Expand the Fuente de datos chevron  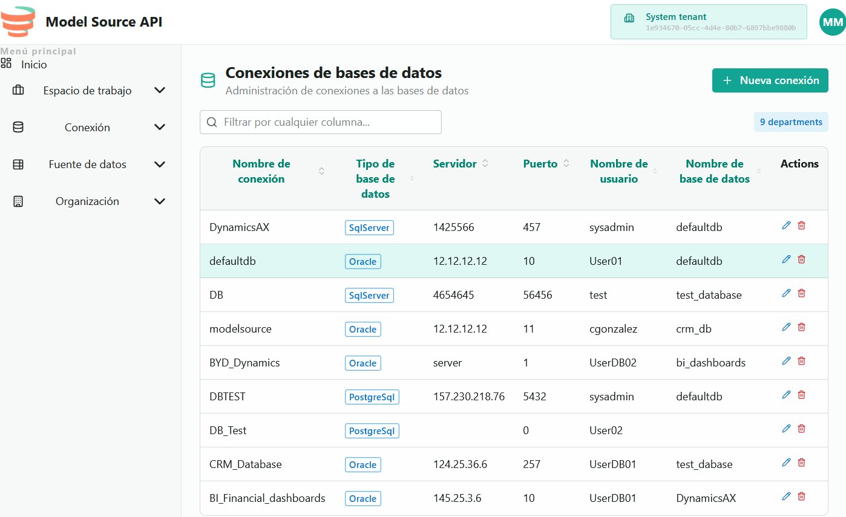[x=160, y=164]
